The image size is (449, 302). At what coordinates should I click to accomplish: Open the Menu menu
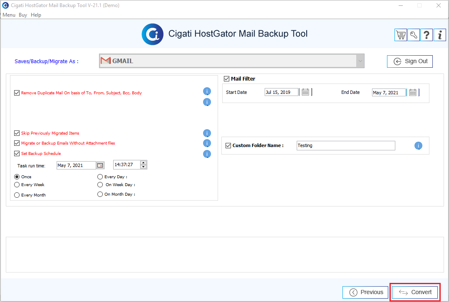9,15
